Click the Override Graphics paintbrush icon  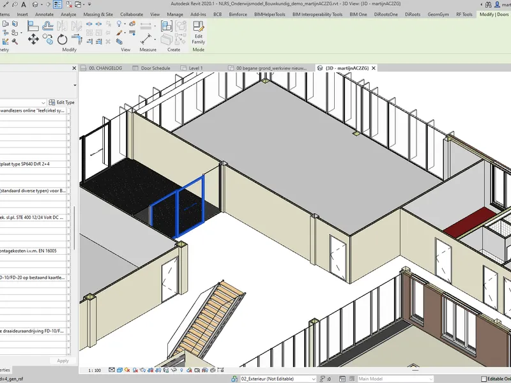click(x=119, y=33)
